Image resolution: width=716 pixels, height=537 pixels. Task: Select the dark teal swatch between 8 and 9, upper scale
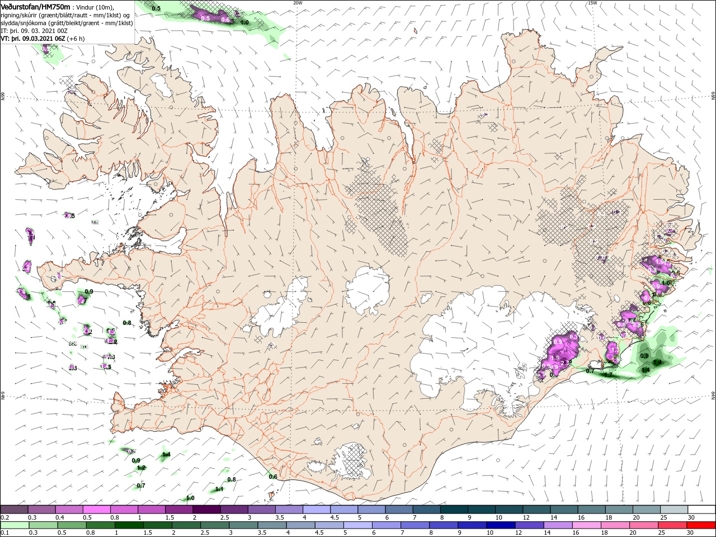point(454,510)
